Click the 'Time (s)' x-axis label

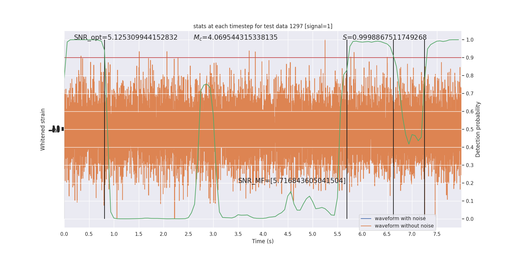(x=263, y=241)
